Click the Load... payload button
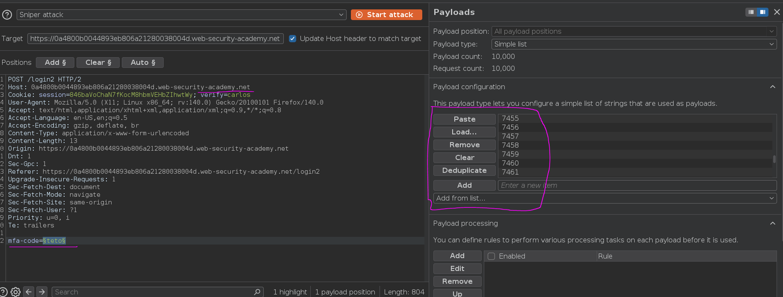 coord(465,132)
